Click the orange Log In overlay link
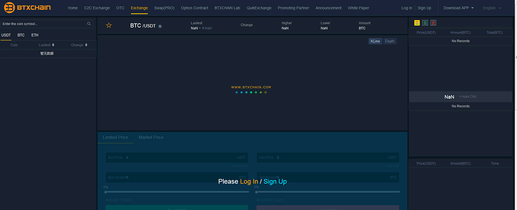This screenshot has height=210, width=517. coord(249,182)
